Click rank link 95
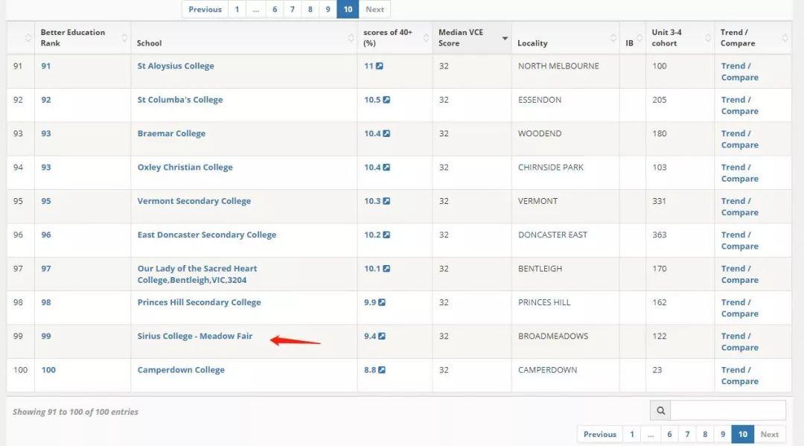Viewport: 804px width, 446px height. (x=46, y=202)
